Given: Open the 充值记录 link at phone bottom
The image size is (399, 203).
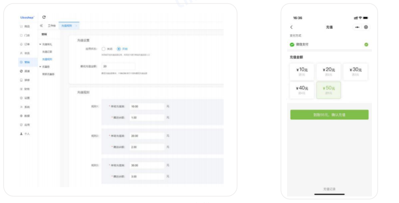Looking at the screenshot, I should coord(329,189).
